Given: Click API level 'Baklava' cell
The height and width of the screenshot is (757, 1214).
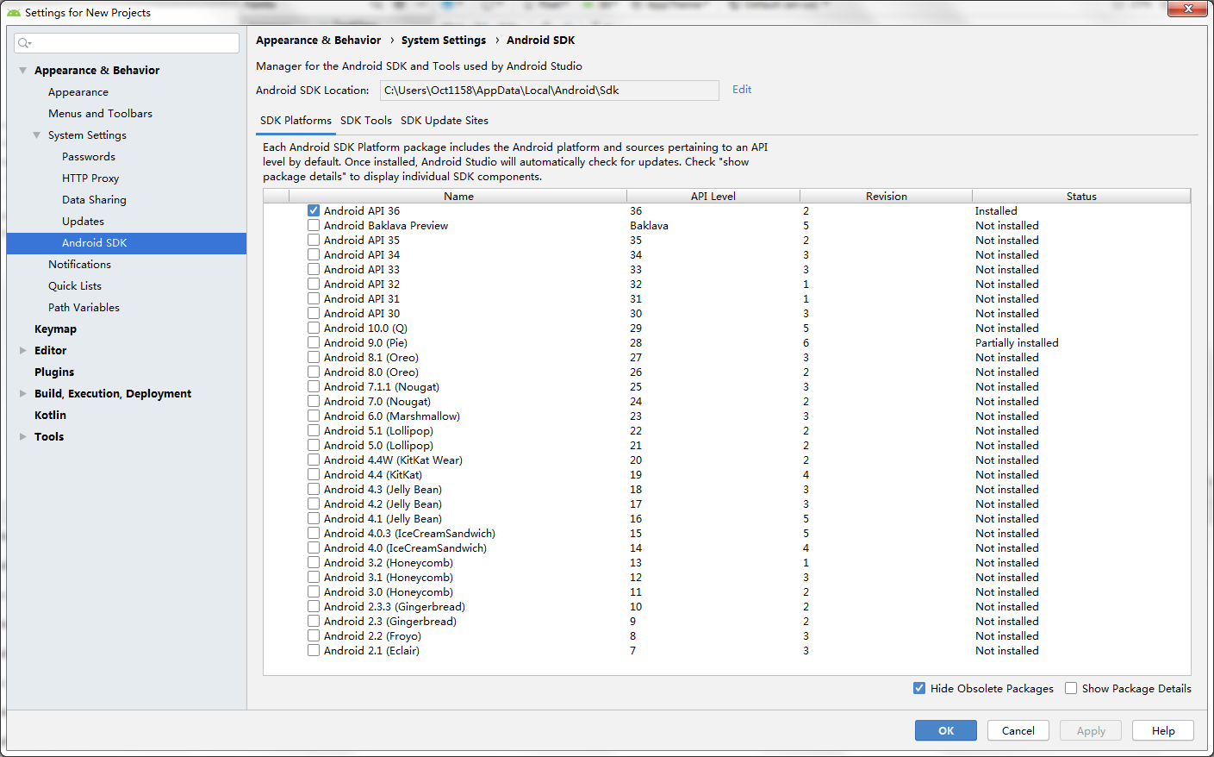Looking at the screenshot, I should click(x=649, y=225).
